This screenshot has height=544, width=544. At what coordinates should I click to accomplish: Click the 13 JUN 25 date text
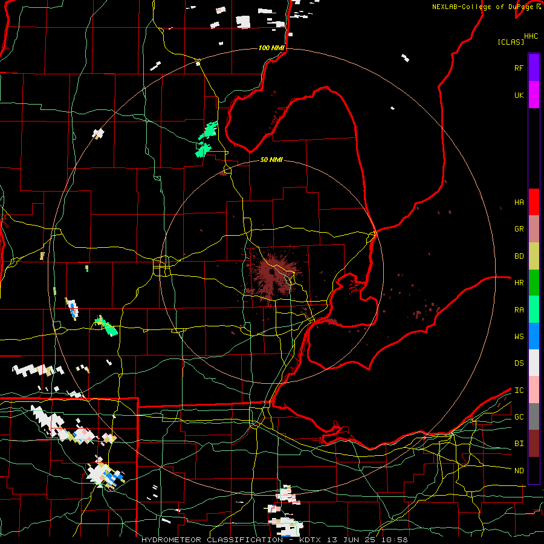tap(352, 540)
